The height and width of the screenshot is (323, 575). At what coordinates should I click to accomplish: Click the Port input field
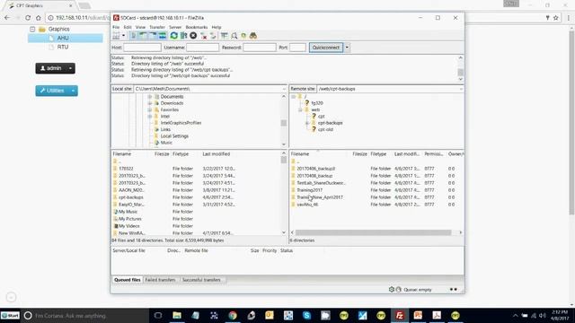coord(297,48)
